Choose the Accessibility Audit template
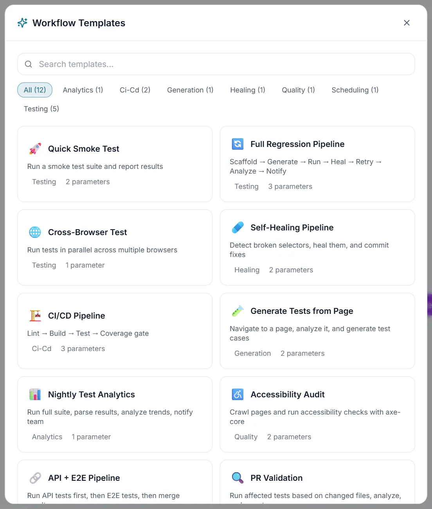Viewport: 432px width, 509px height. 317,415
